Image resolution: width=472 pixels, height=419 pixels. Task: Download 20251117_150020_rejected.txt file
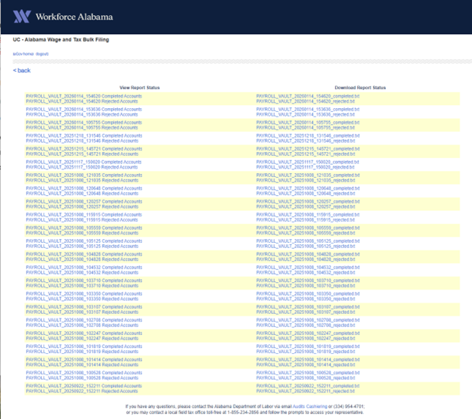click(x=306, y=167)
